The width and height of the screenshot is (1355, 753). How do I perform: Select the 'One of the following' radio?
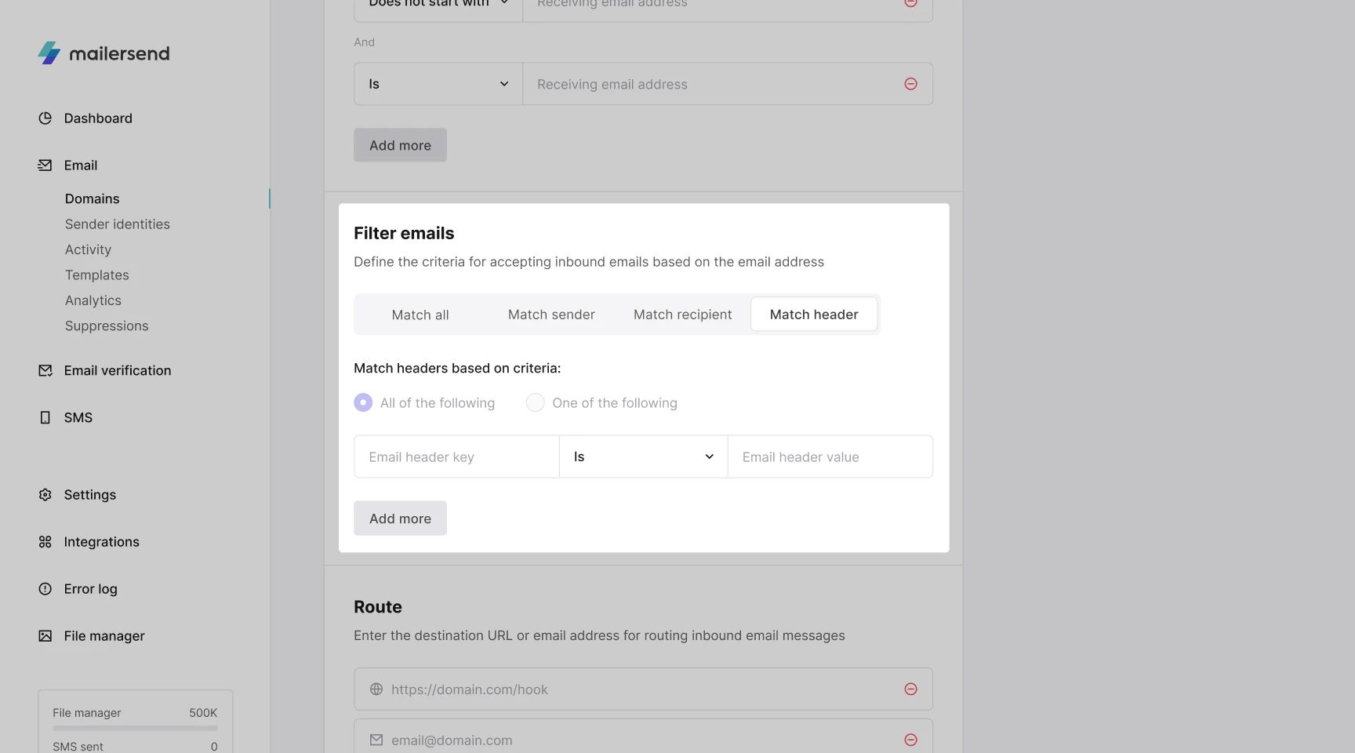(x=535, y=403)
